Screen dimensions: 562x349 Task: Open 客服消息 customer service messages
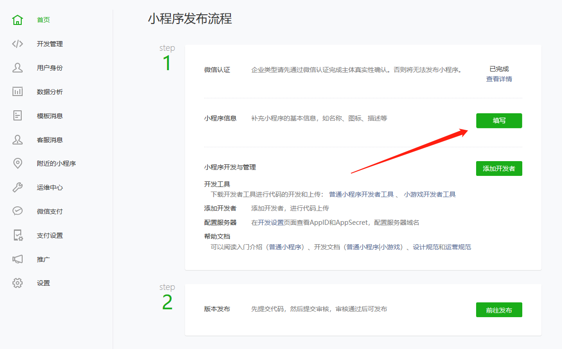(x=18, y=139)
